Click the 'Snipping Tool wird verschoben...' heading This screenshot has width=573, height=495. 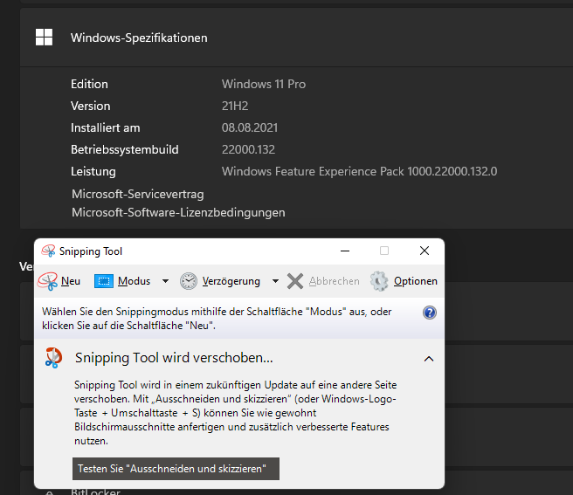(x=174, y=358)
